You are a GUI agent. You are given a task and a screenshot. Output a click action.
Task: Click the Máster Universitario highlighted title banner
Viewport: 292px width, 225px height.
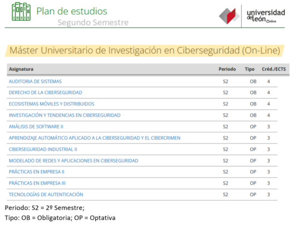145,51
